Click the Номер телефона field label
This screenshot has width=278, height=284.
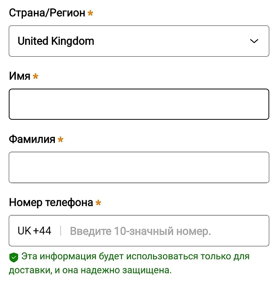[x=51, y=202]
